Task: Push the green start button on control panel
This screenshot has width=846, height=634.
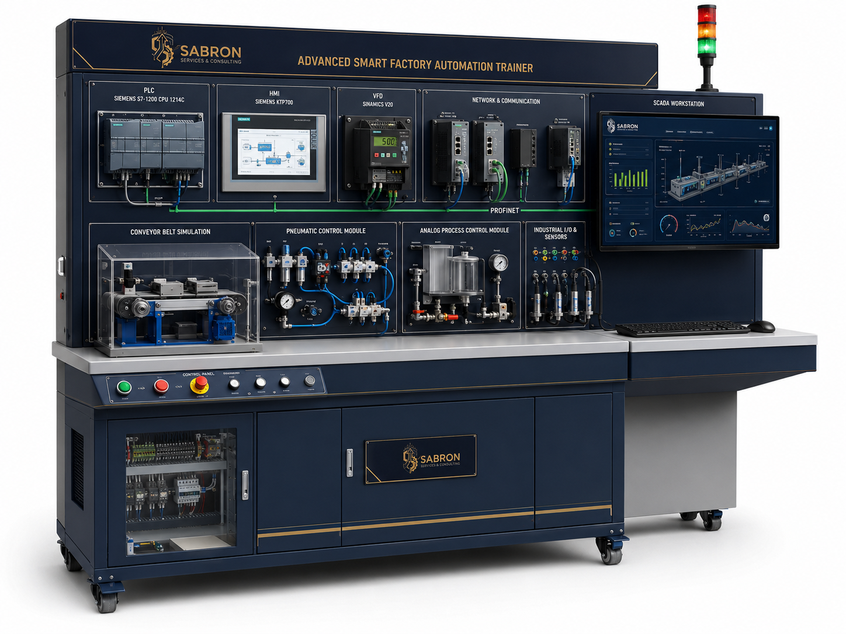Action: [123, 387]
